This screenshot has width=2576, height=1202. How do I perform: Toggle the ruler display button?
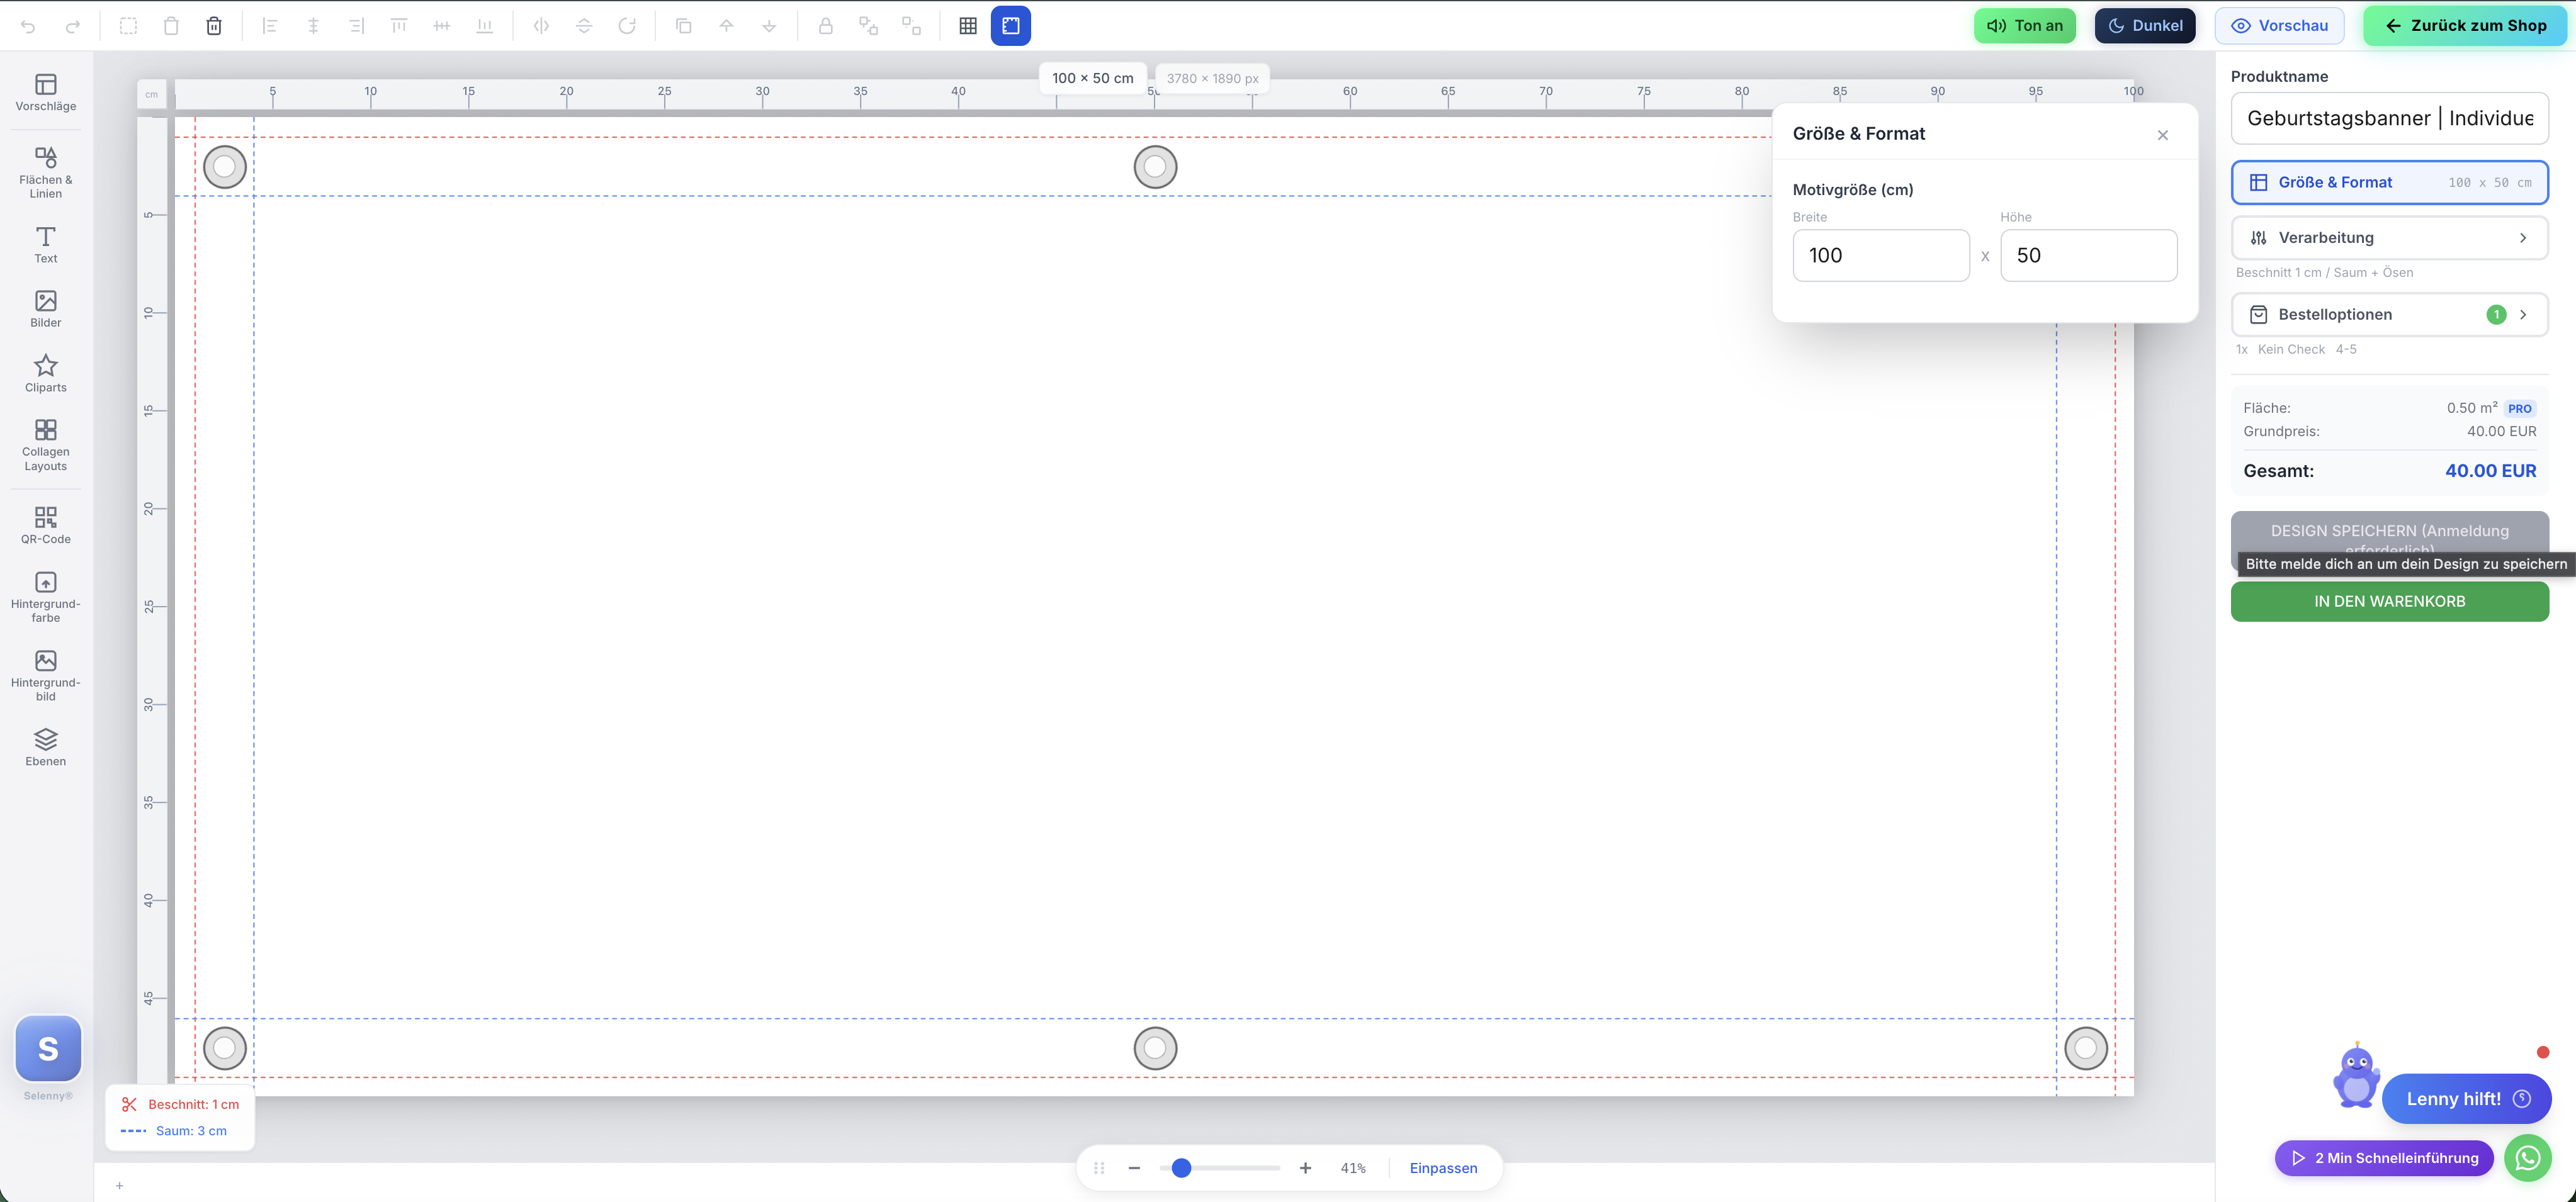1010,26
